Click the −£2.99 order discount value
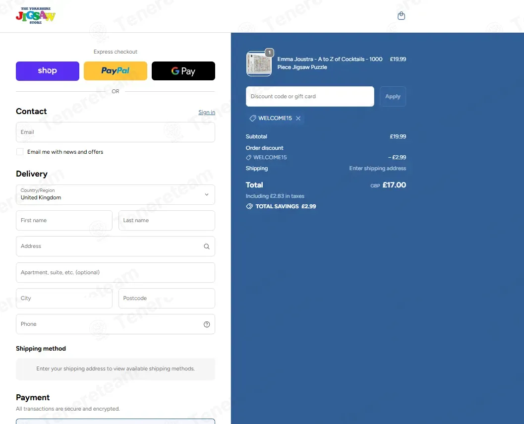Screen dimensions: 524x424 point(397,157)
